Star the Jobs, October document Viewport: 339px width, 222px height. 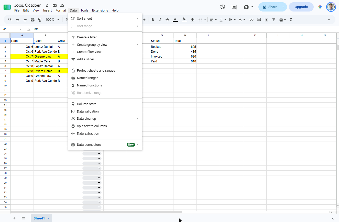pyautogui.click(x=47, y=5)
